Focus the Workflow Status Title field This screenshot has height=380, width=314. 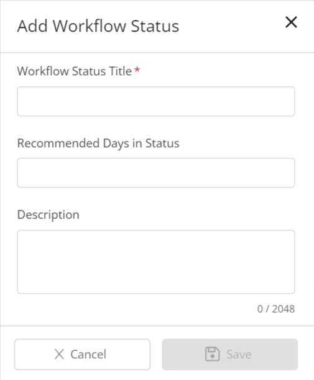[156, 101]
